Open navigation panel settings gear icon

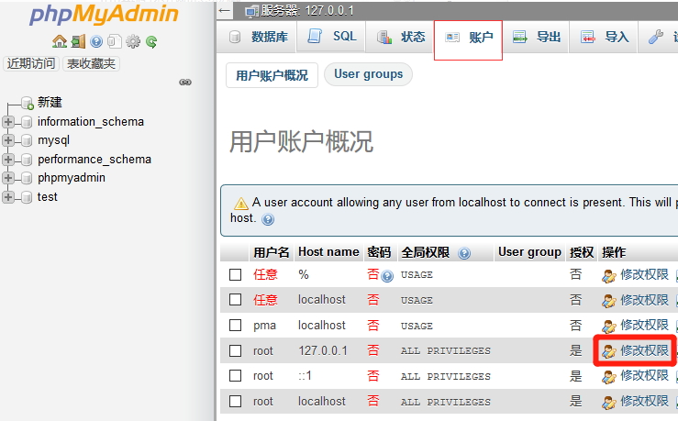pyautogui.click(x=133, y=41)
